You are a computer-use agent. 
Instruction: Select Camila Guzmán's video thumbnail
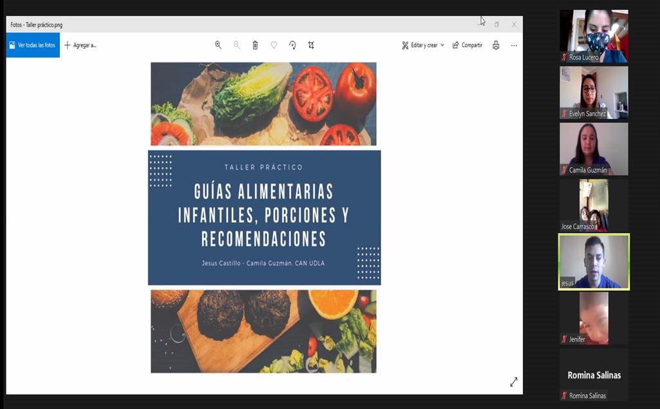tap(593, 149)
